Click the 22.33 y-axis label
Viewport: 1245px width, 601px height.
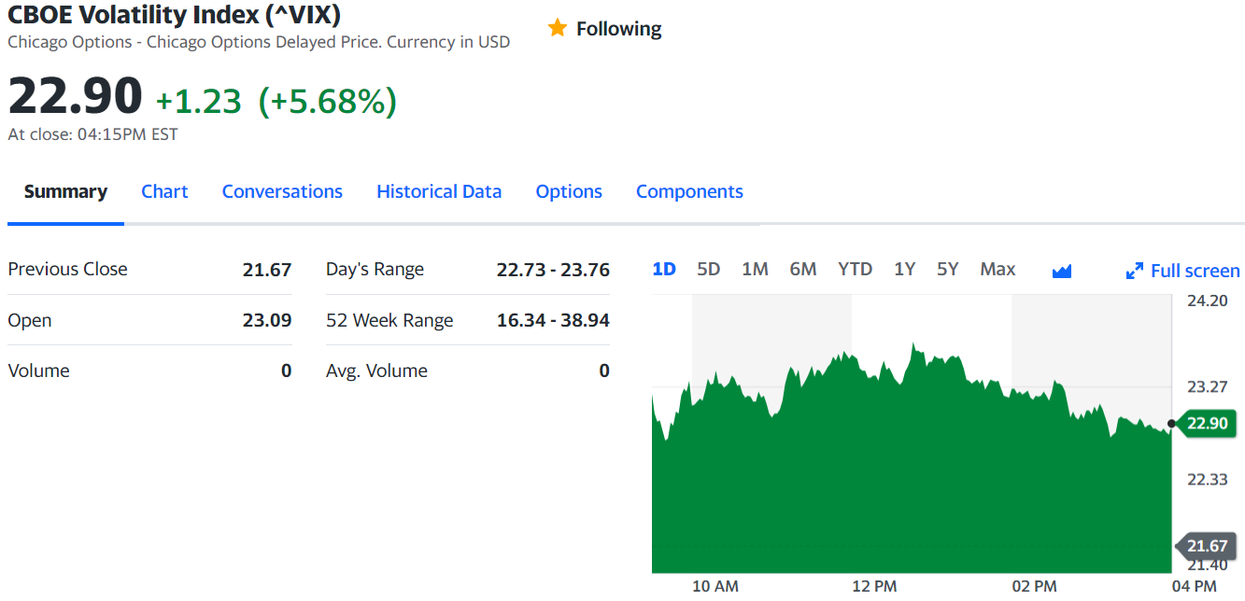tap(1208, 479)
